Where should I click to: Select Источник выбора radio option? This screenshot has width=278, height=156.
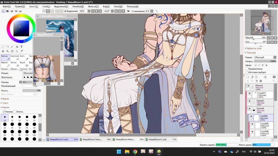[x=247, y=72]
